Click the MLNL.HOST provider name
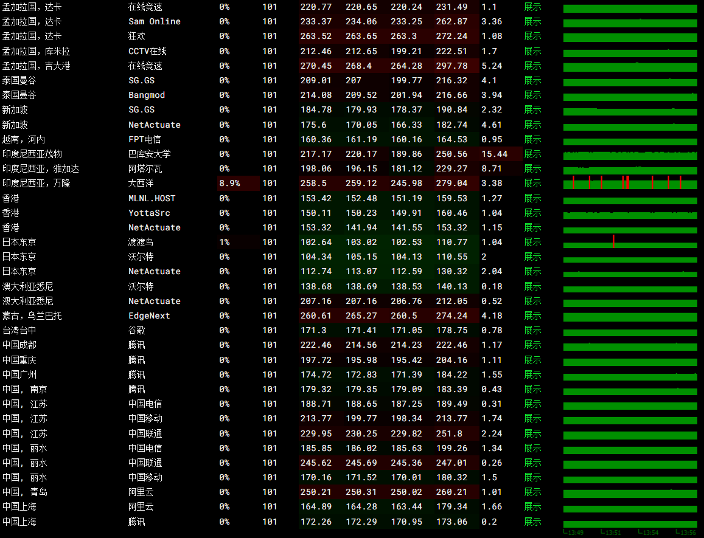The image size is (704, 538). 152,198
